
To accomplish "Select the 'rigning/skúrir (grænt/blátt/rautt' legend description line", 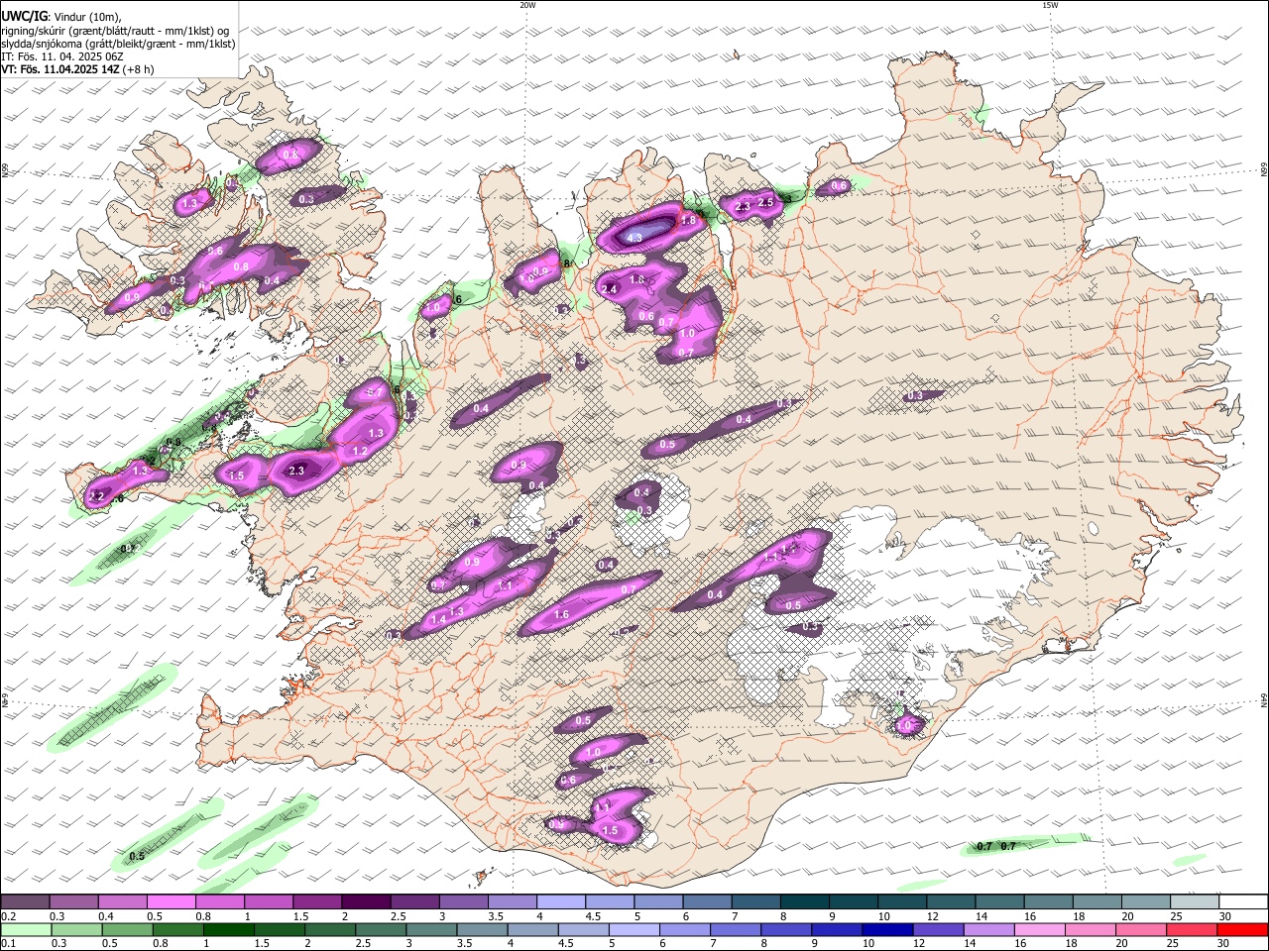I will 115,31.
